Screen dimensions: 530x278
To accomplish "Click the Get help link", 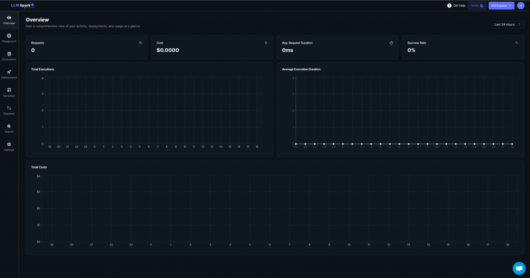I will pos(459,6).
